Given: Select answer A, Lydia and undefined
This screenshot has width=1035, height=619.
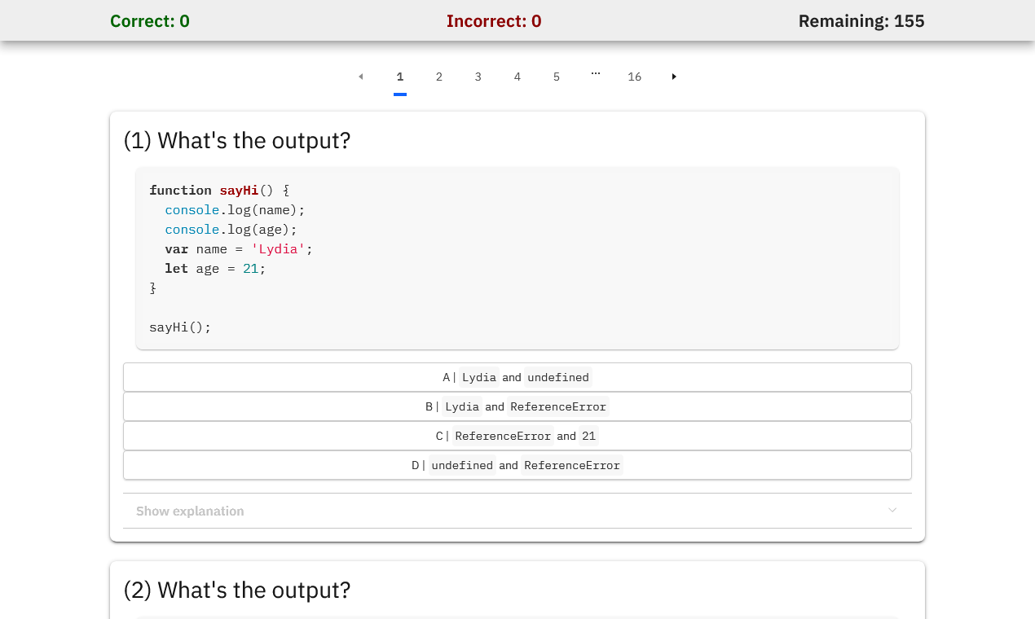Looking at the screenshot, I should click(517, 376).
